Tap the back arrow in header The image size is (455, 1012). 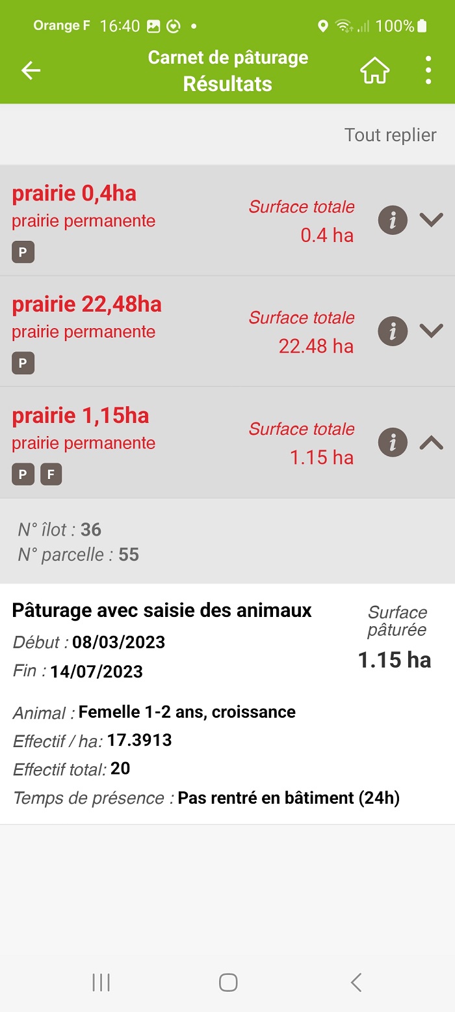[x=31, y=71]
